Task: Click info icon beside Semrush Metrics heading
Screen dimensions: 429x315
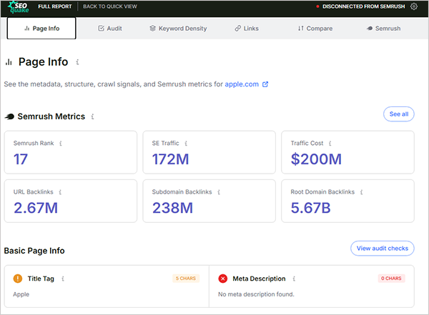Action: tap(92, 116)
